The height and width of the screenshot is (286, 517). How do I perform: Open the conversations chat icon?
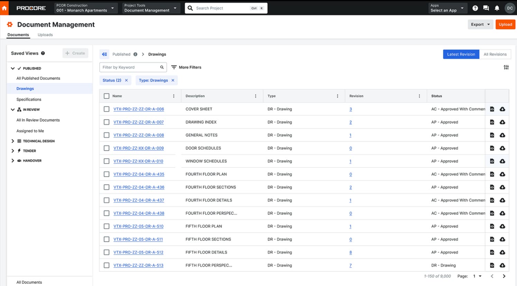486,8
